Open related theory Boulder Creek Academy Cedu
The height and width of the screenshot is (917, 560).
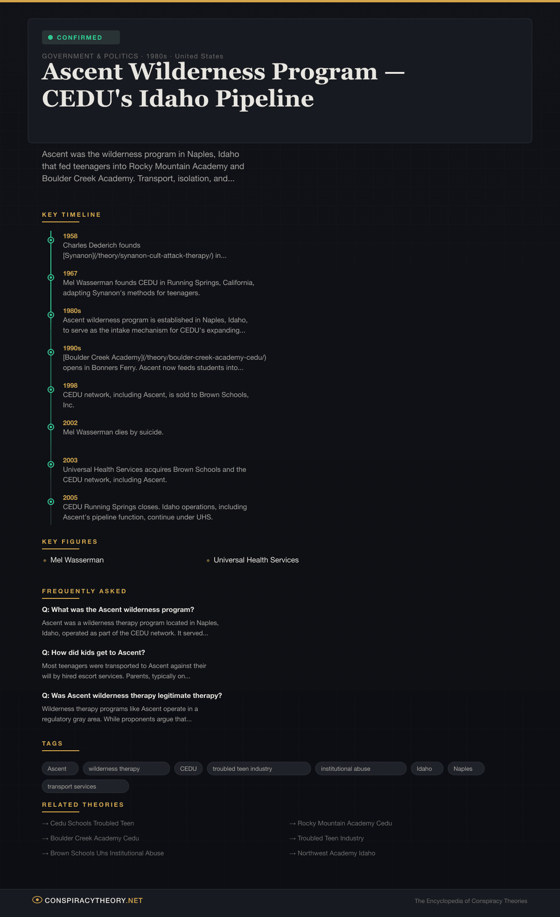(x=94, y=838)
